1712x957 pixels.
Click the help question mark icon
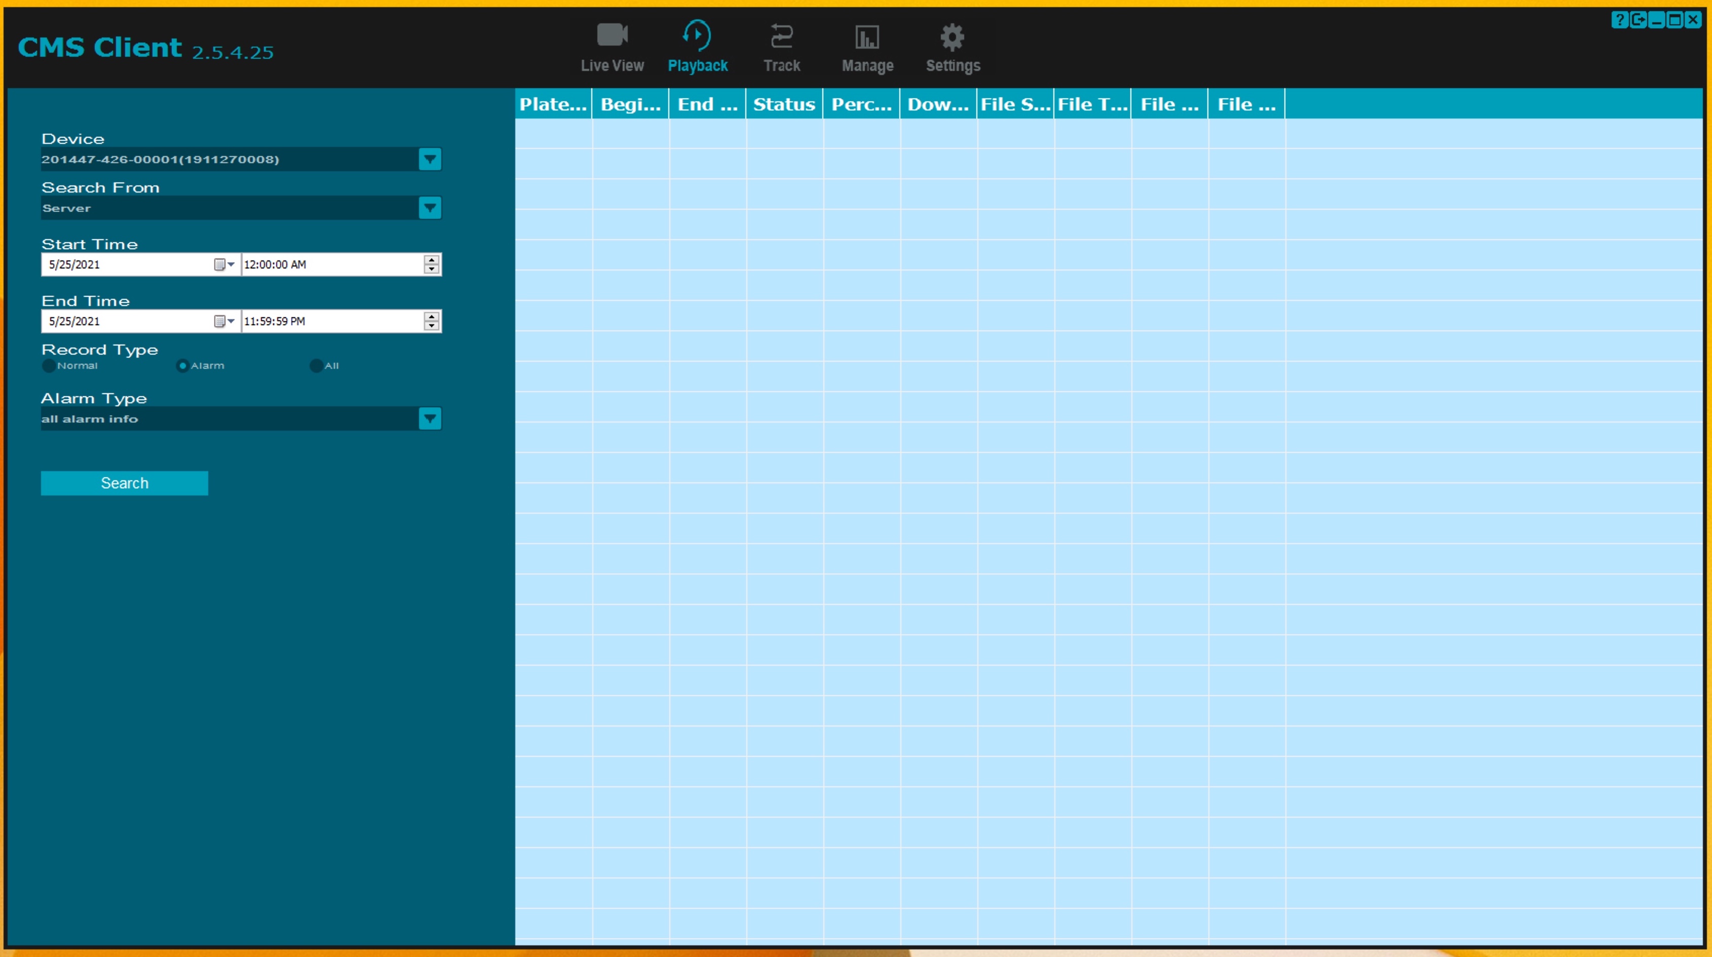click(1620, 20)
